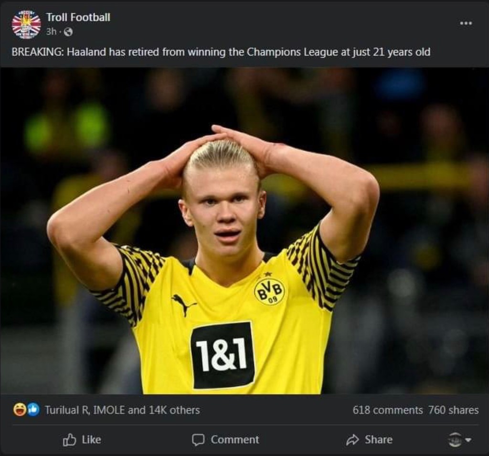The width and height of the screenshot is (489, 456).
Task: Click "Turilual R, IMOLE and 14K others"
Action: (x=122, y=409)
